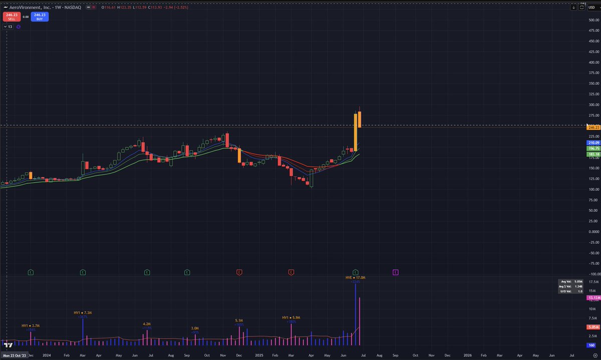Click the HVE 17.0M volume annotation
Viewport: 601px width, 360px height.
point(356,277)
